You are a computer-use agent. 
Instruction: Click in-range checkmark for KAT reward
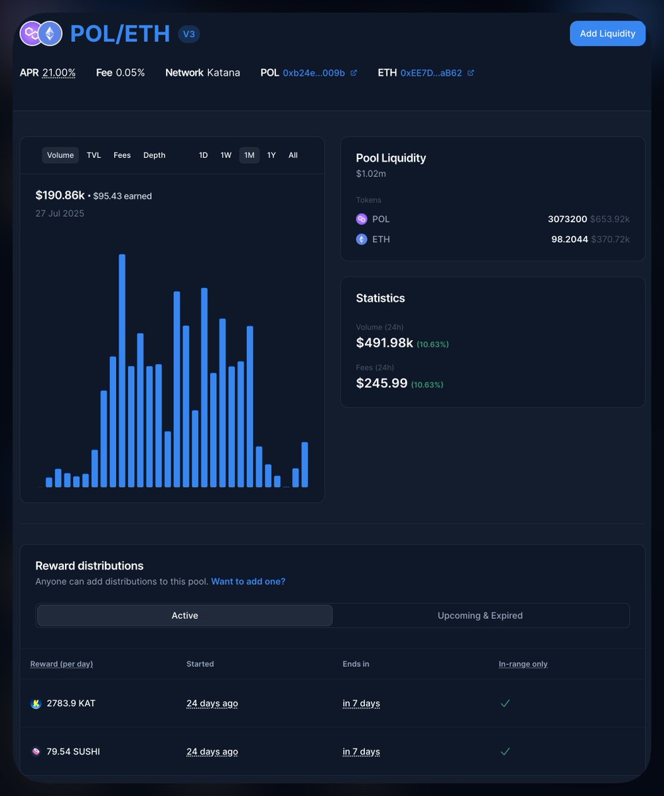(505, 703)
